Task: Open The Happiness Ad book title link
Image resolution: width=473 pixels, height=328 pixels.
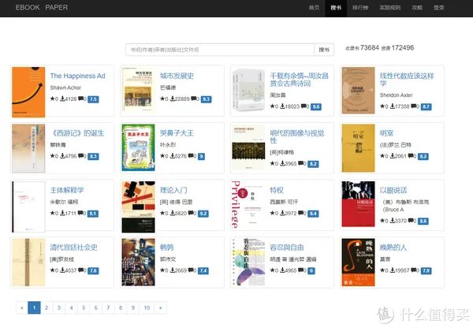Action: pos(77,76)
